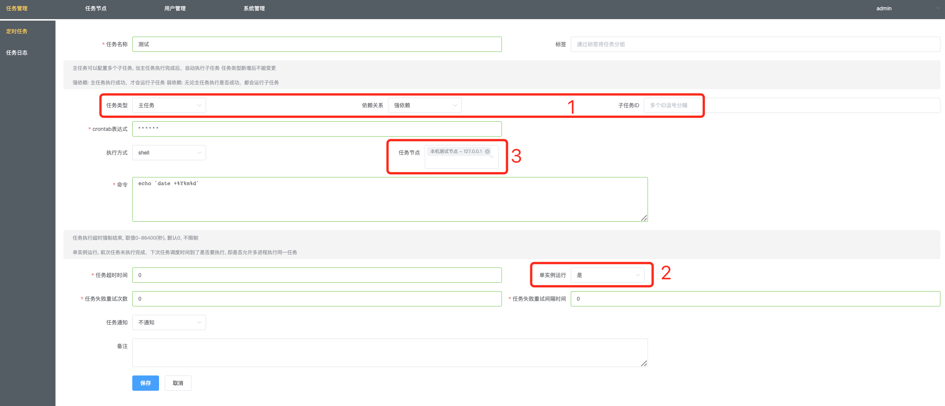
Task: Open the 单实例运行 dropdown showing 是
Action: pyautogui.click(x=607, y=275)
